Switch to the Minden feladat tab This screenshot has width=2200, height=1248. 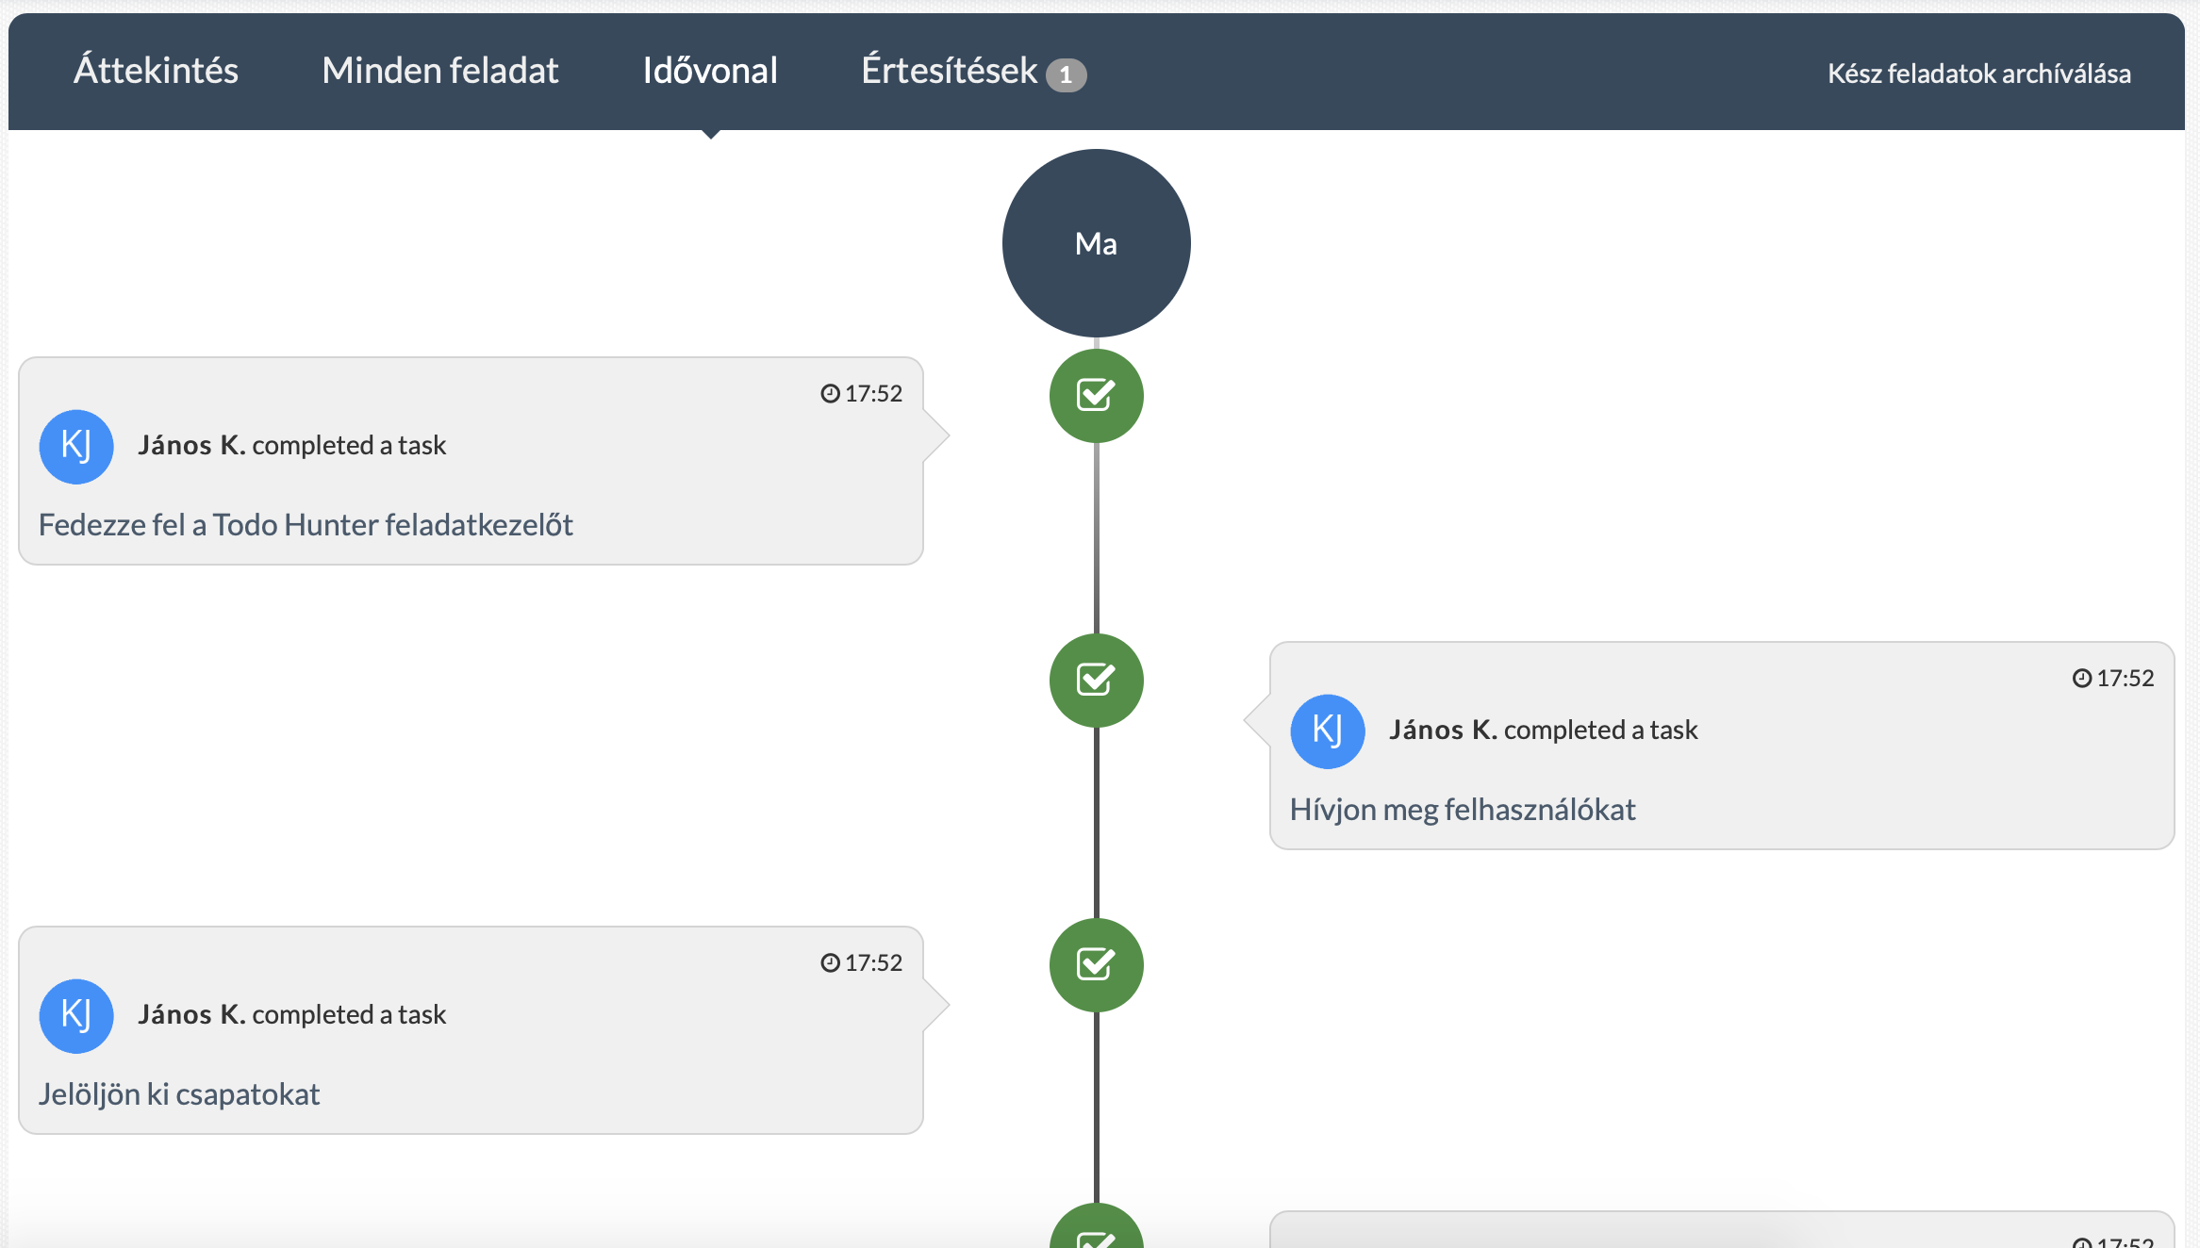coord(439,71)
